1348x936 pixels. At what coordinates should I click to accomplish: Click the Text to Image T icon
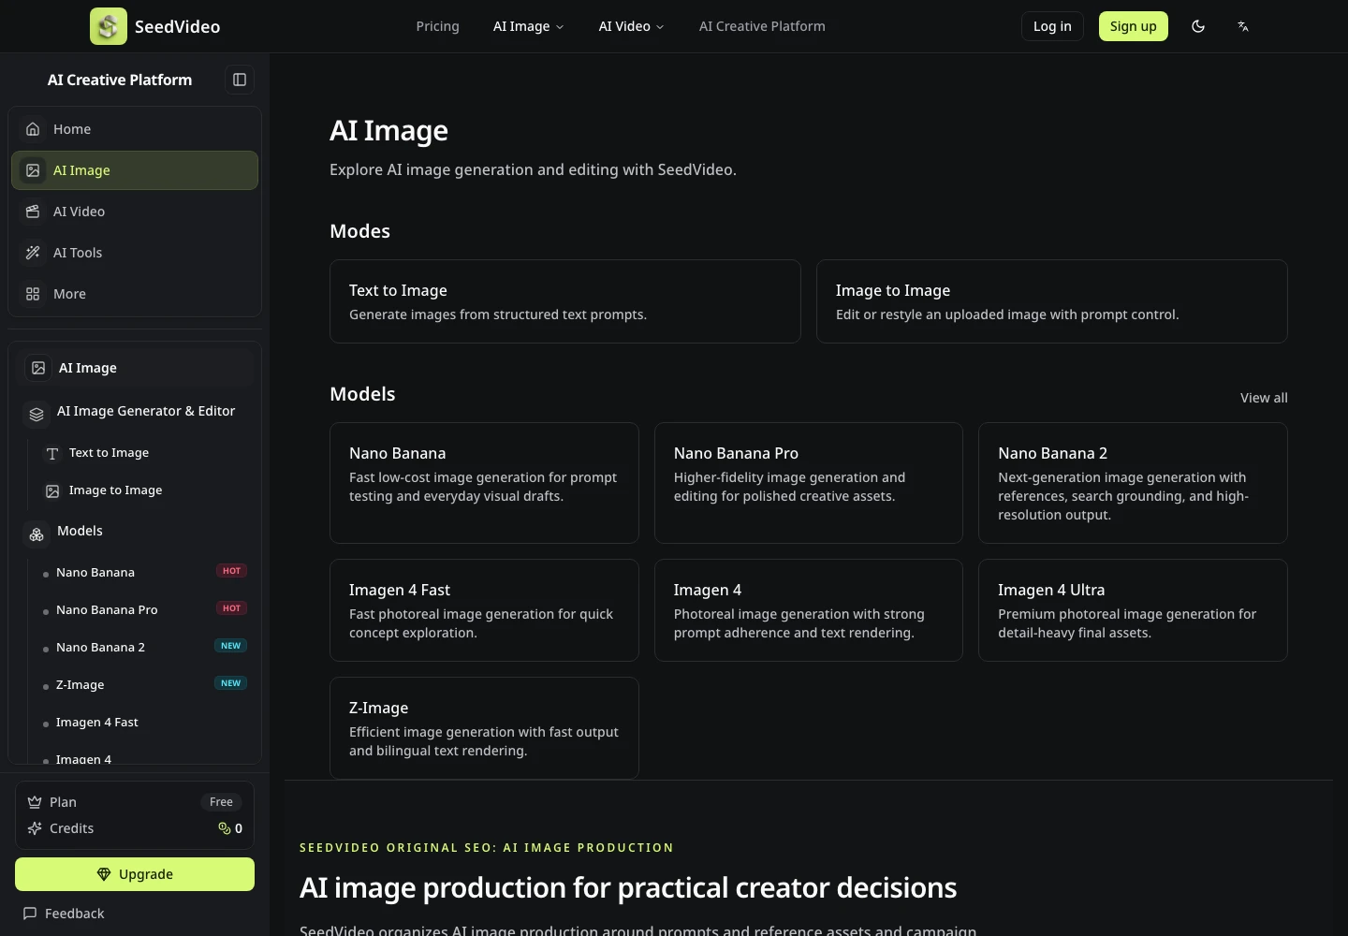coord(52,453)
